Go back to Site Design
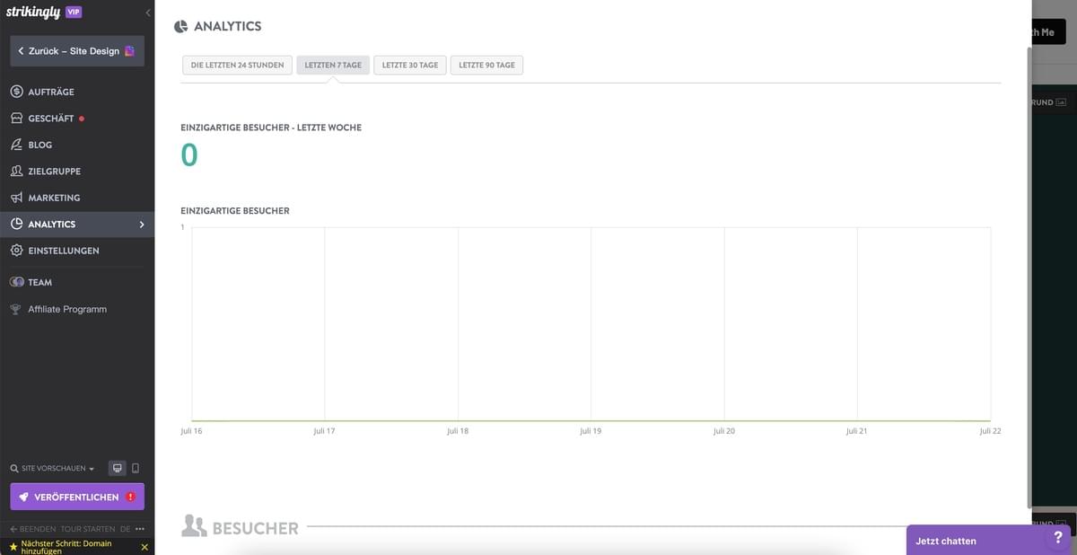 coord(77,51)
